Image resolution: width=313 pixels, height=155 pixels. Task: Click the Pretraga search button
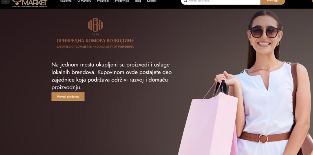(x=273, y=2)
